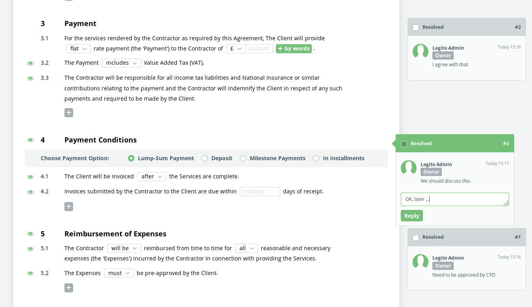Click plus icon below clause 5.2

click(69, 288)
